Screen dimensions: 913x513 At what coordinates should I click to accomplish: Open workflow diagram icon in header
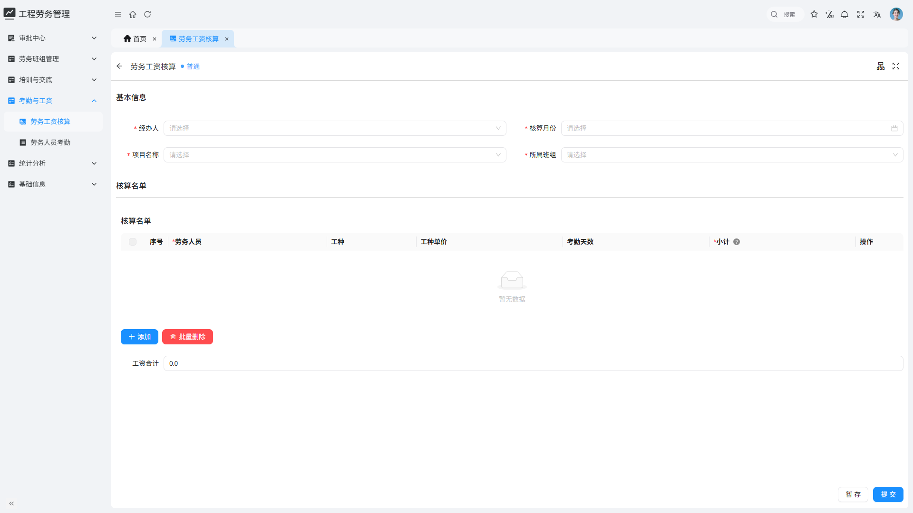(x=881, y=66)
